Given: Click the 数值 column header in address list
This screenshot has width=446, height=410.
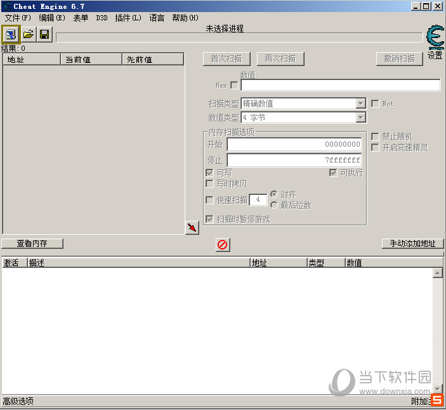Looking at the screenshot, I should click(394, 263).
